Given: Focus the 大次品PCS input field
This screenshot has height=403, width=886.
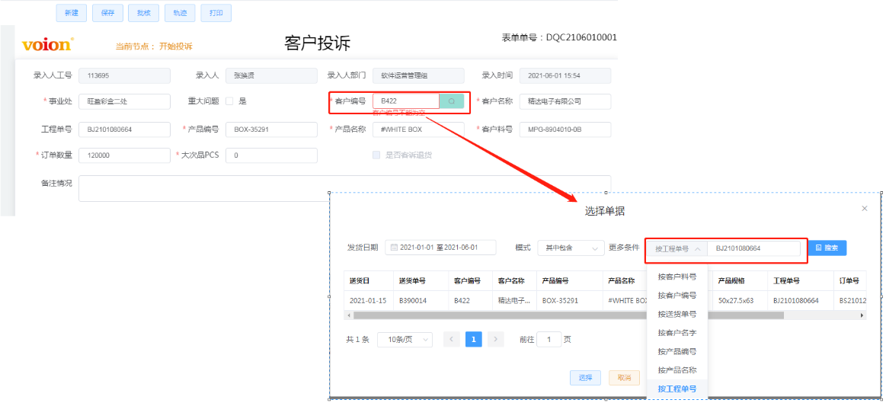Looking at the screenshot, I should pyautogui.click(x=271, y=155).
